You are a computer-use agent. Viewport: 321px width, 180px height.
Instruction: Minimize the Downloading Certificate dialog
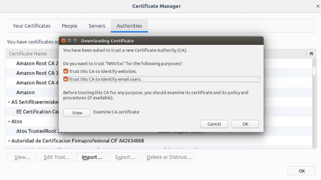pyautogui.click(x=69, y=41)
